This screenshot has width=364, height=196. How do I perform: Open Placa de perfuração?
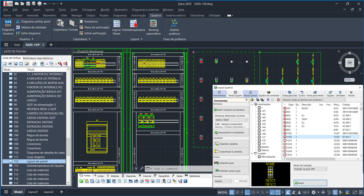pyautogui.click(x=94, y=27)
